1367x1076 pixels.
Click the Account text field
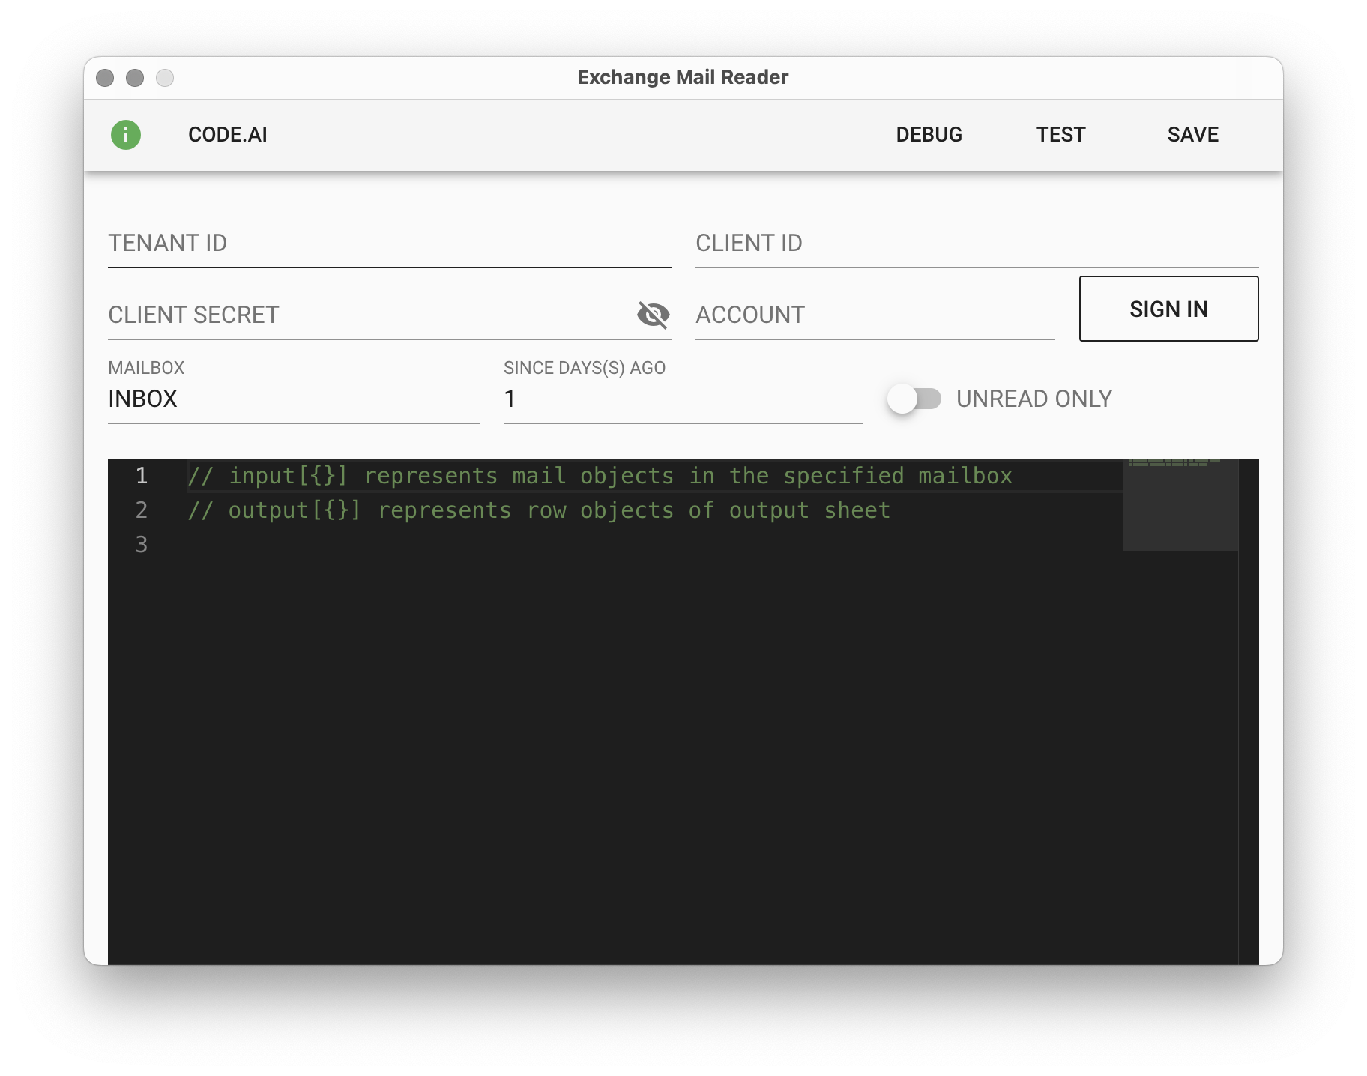[874, 315]
